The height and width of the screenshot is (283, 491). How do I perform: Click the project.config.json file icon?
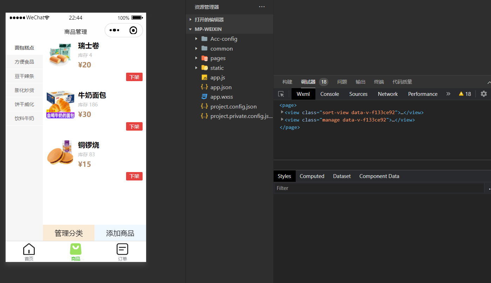click(x=204, y=106)
